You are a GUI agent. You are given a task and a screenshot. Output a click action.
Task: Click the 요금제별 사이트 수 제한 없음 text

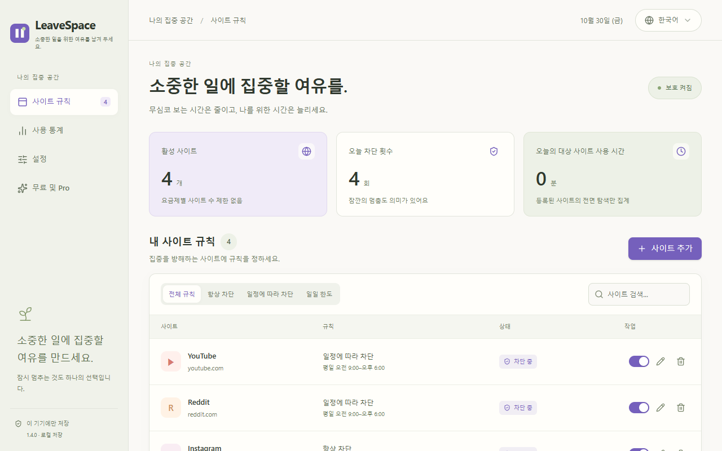(202, 200)
